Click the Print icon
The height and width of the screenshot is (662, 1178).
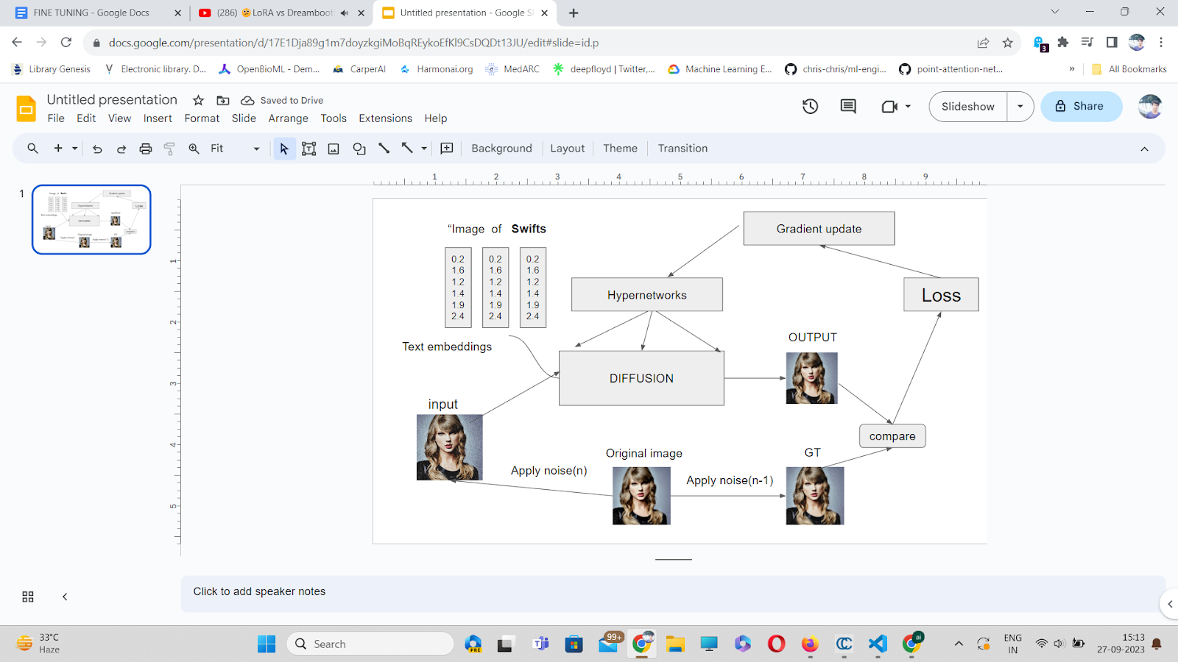pos(145,148)
